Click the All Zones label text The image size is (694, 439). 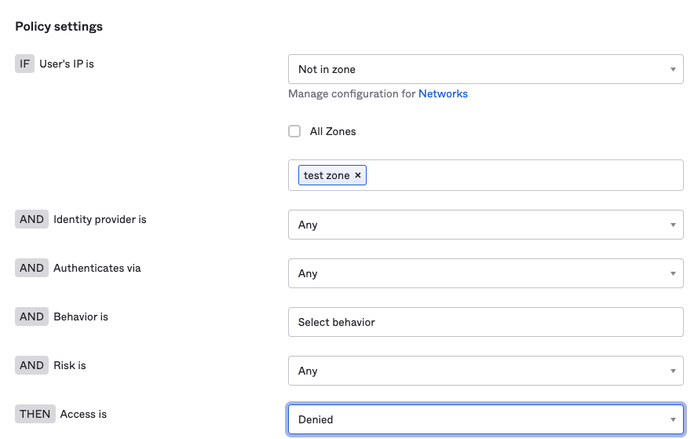coord(333,131)
